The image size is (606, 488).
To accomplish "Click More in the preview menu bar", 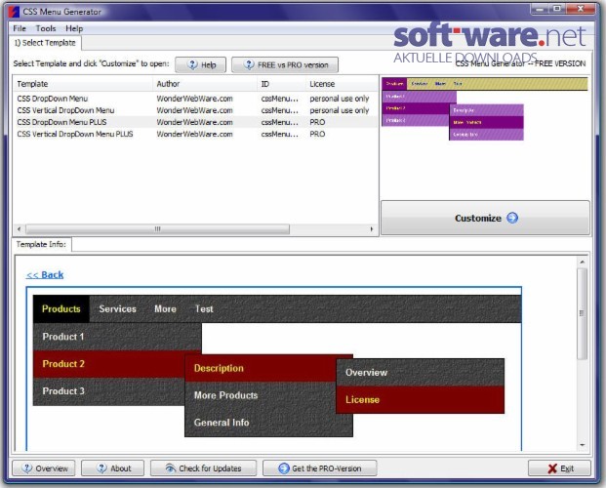I will pyautogui.click(x=166, y=309).
